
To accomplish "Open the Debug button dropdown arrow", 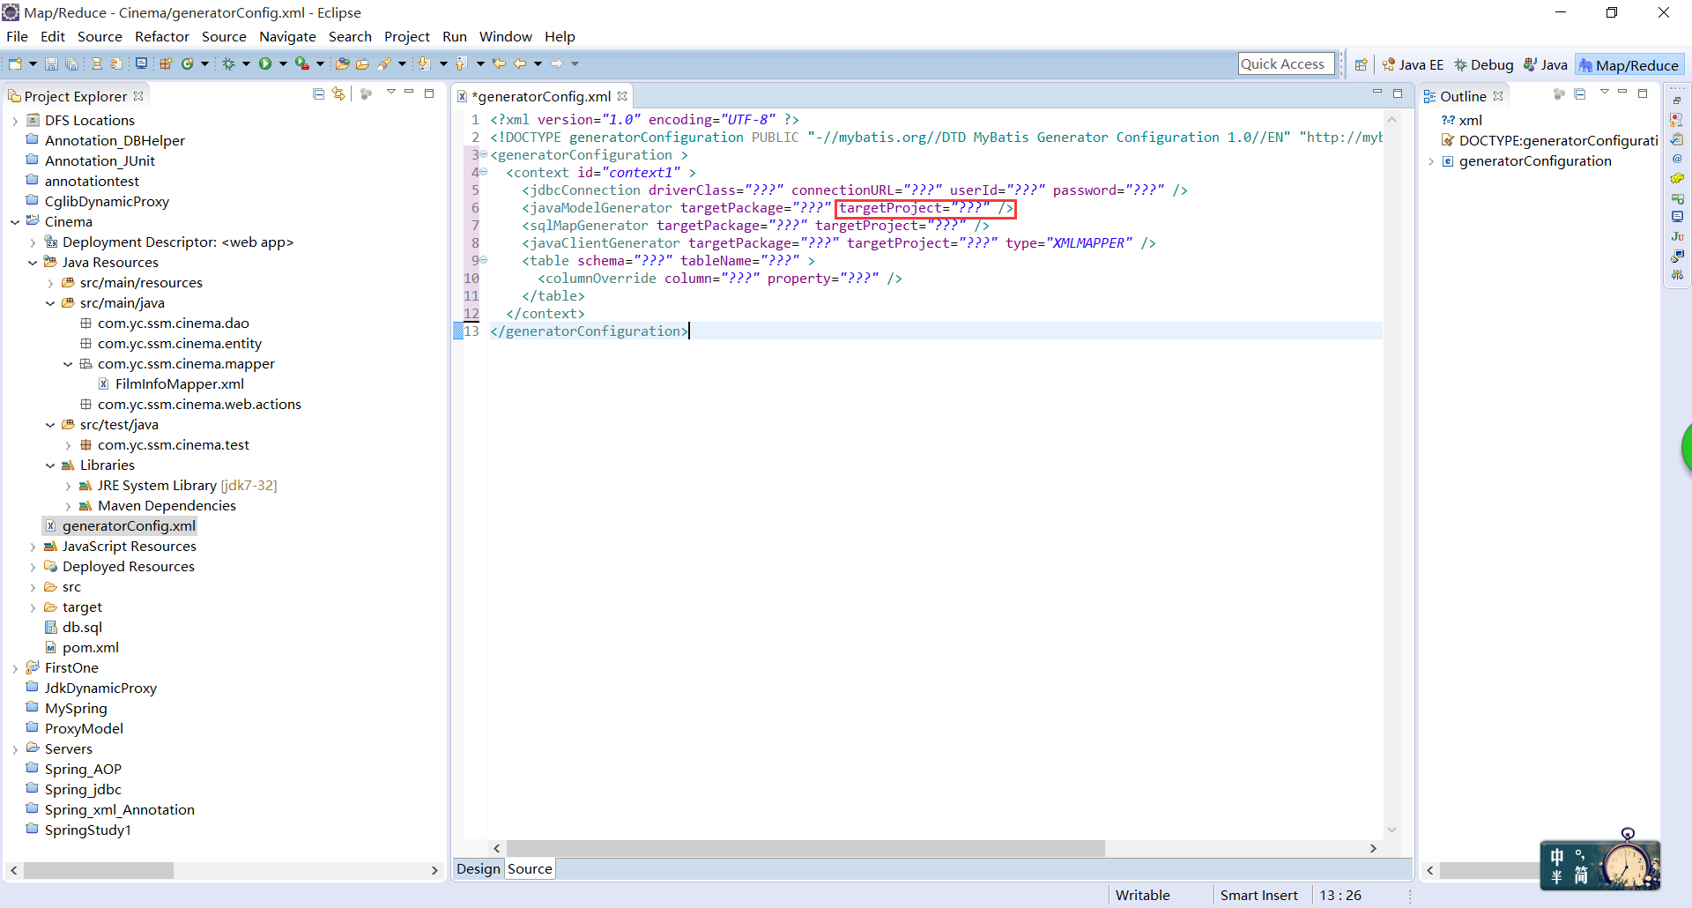I will pyautogui.click(x=246, y=63).
